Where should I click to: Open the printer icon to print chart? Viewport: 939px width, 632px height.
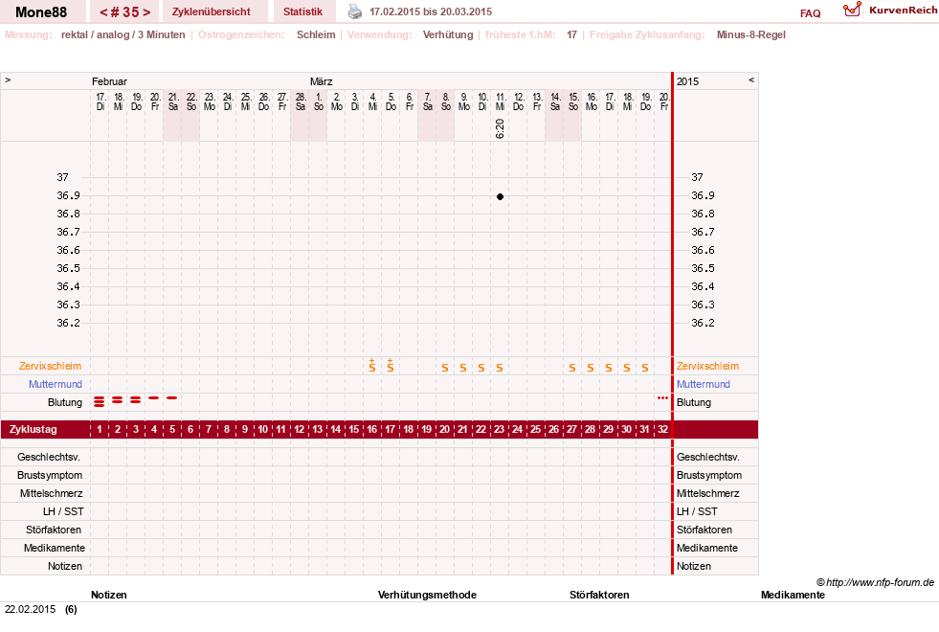click(x=355, y=12)
